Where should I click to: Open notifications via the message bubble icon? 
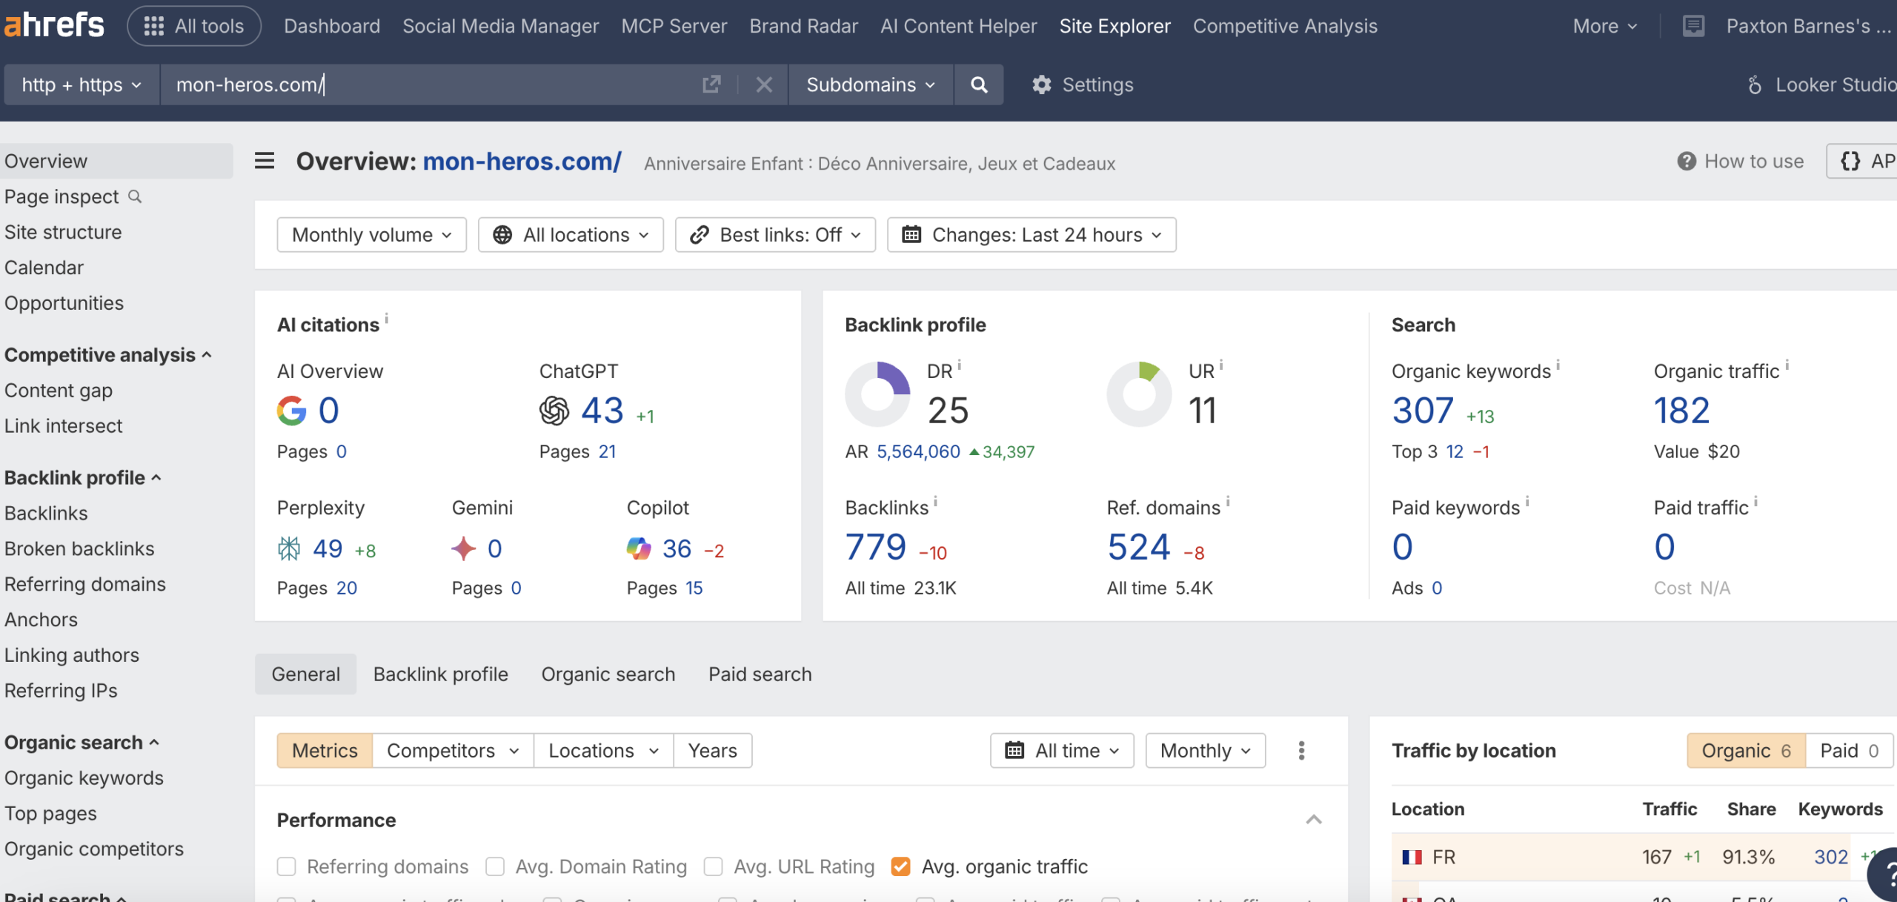[x=1694, y=24]
